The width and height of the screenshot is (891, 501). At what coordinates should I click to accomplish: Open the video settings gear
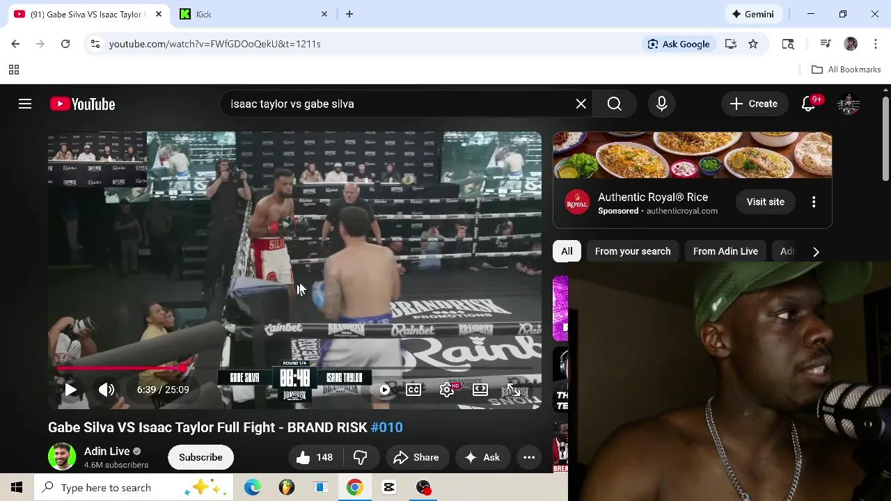(448, 390)
